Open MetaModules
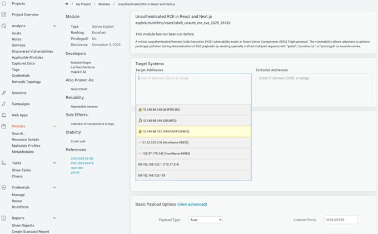Image resolution: width=378 pixels, height=234 pixels. pos(23,152)
